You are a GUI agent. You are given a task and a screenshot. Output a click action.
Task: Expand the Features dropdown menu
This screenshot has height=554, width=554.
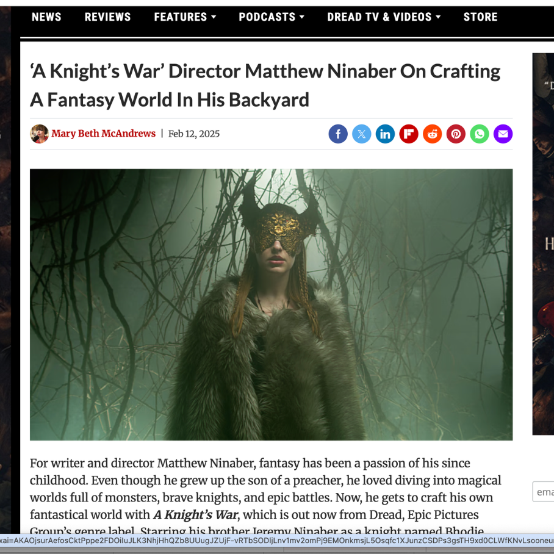tap(185, 17)
